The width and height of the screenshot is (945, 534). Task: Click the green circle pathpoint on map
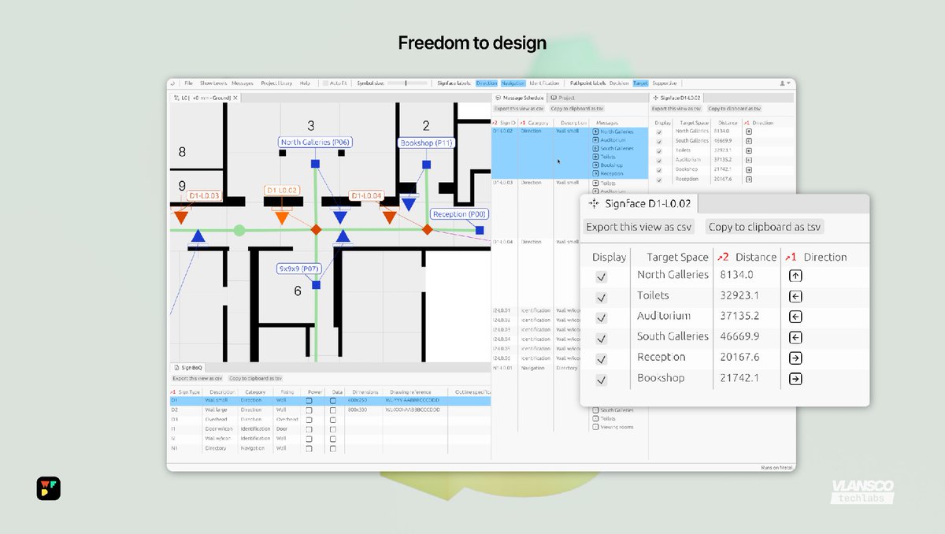tap(239, 230)
